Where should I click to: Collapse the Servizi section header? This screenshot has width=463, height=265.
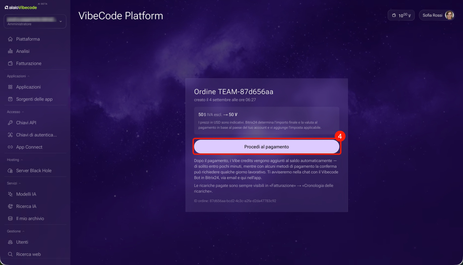15,183
